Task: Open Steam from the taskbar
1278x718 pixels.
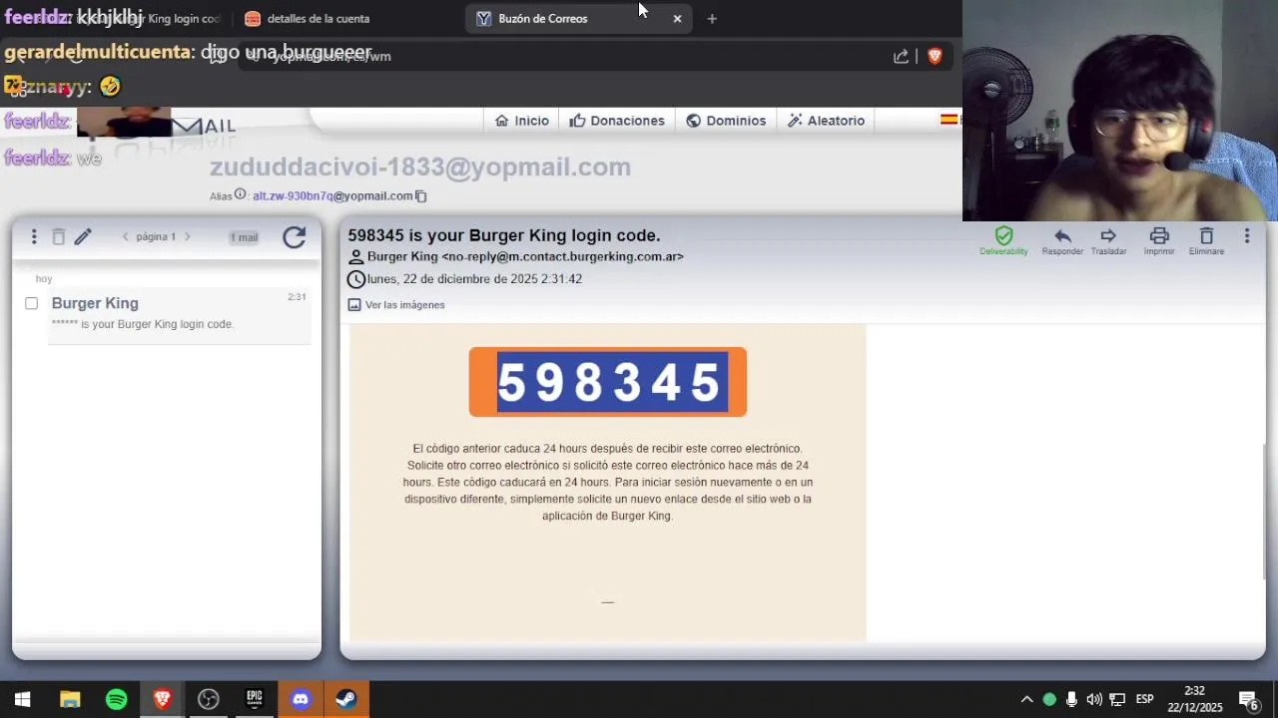Action: (346, 699)
